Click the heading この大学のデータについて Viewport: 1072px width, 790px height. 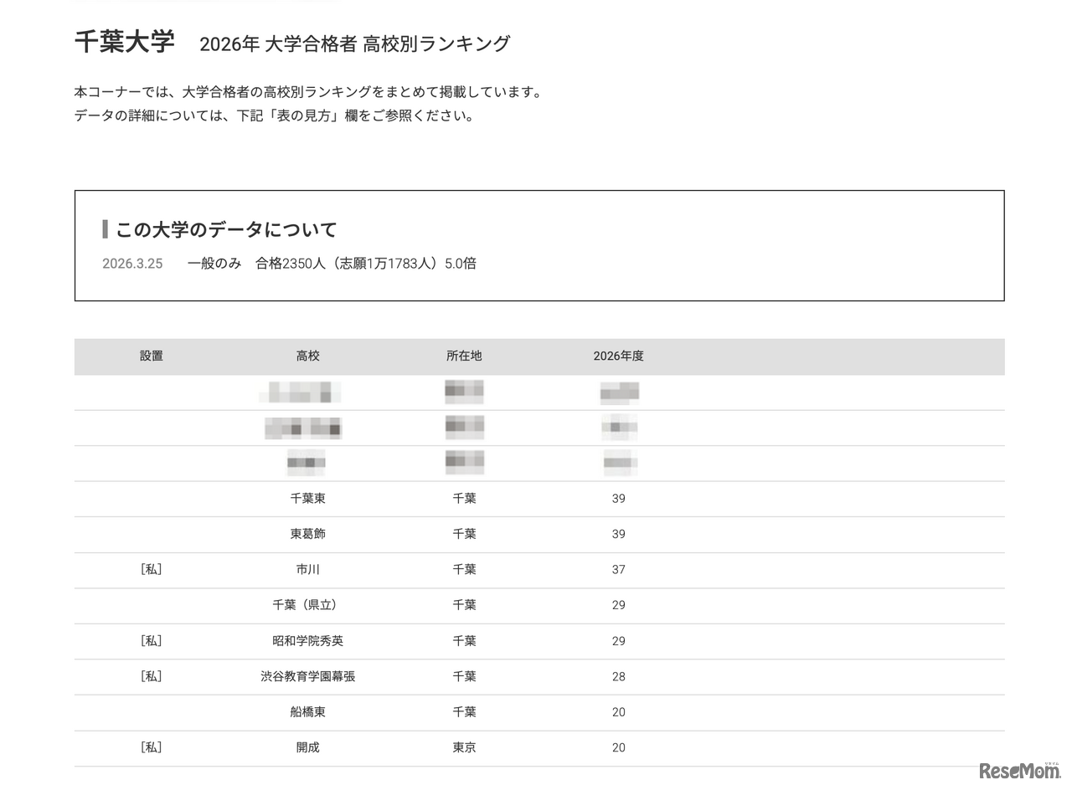226,229
